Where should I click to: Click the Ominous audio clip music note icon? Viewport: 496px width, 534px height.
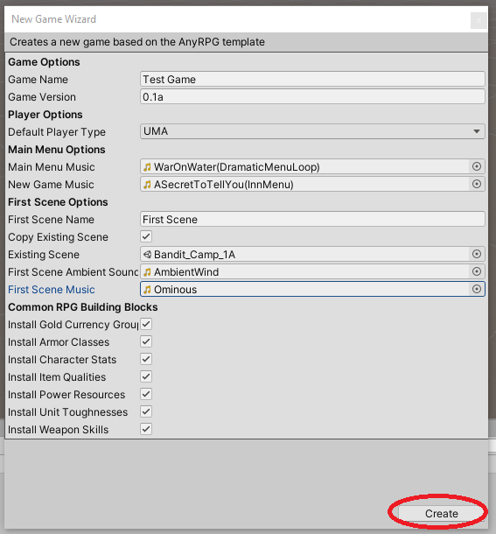[x=147, y=290]
